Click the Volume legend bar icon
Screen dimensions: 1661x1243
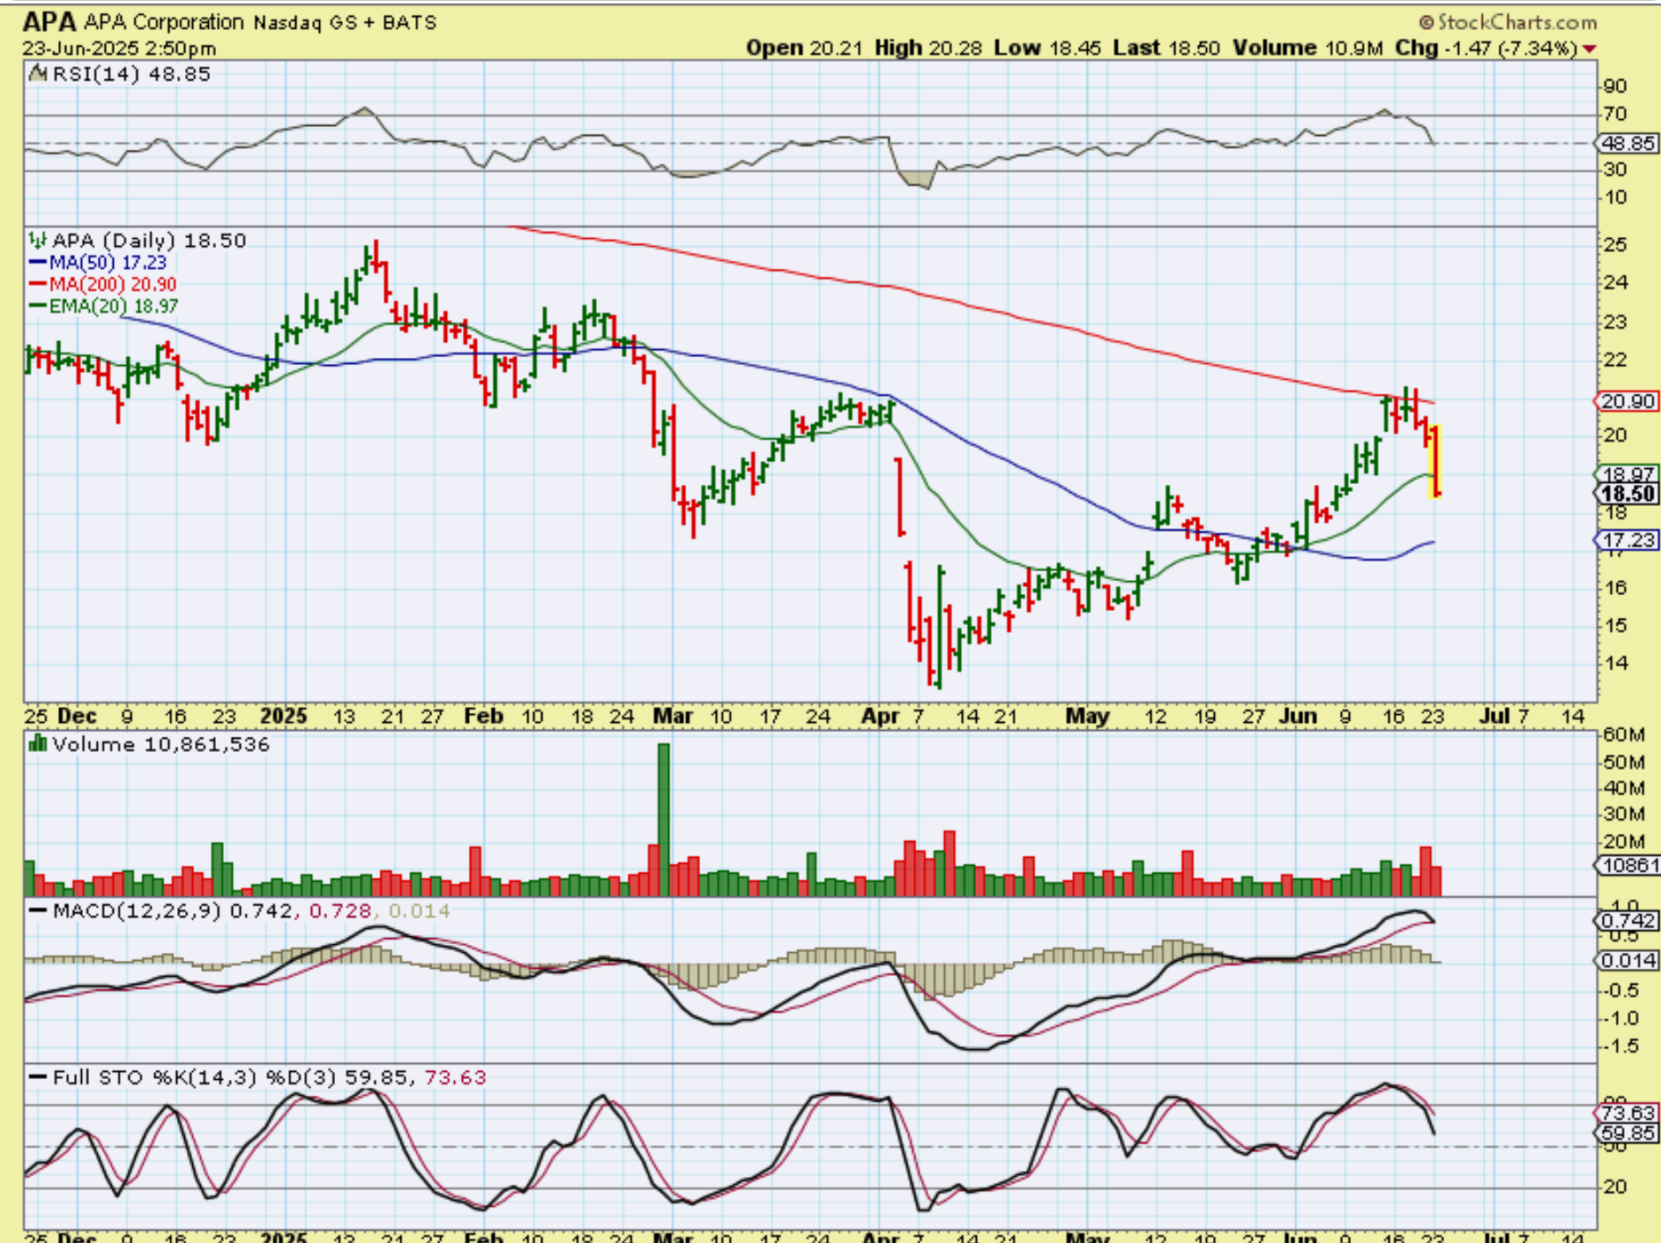pyautogui.click(x=38, y=744)
